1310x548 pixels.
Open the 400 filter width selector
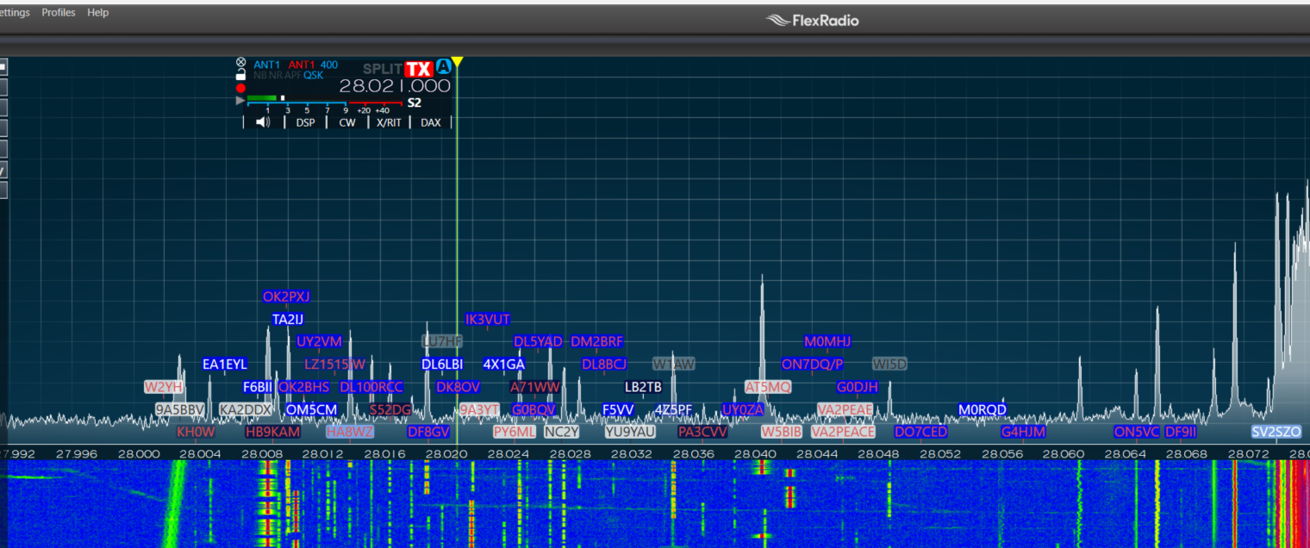[x=329, y=65]
